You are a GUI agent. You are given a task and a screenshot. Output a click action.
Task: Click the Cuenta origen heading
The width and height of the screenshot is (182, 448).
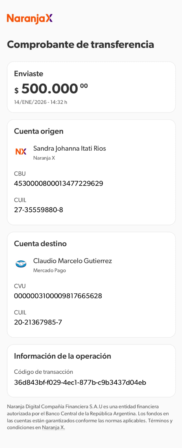[39, 131]
